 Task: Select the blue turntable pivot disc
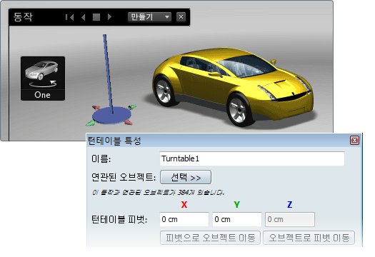(x=111, y=116)
